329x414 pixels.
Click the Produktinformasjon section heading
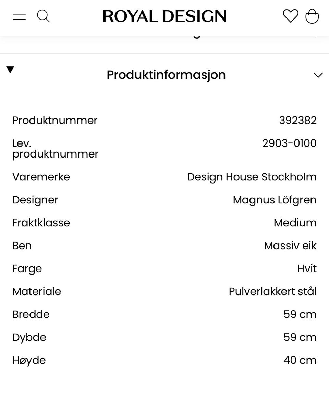(x=166, y=75)
